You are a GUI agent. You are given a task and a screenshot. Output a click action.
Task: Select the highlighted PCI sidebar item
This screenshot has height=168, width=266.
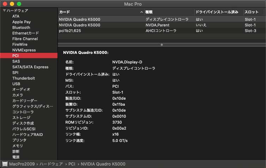pos(29,56)
